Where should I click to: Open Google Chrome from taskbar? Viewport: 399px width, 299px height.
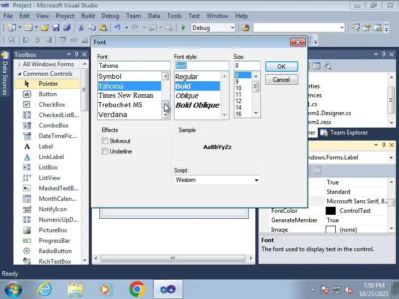click(137, 290)
